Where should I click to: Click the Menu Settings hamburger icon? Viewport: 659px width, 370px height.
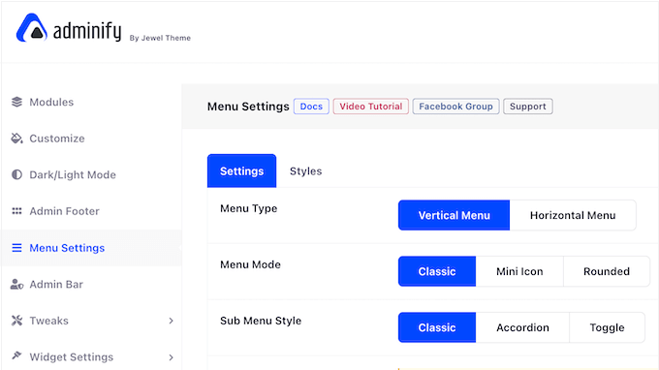click(16, 248)
